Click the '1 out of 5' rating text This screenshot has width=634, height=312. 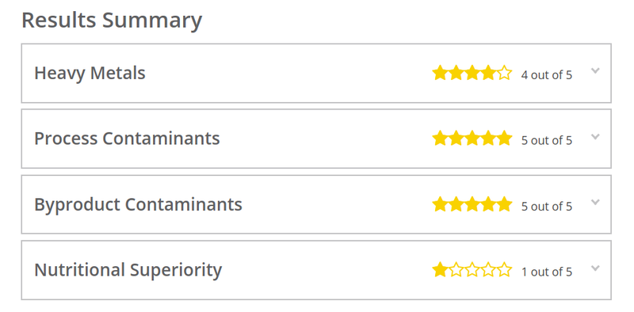547,272
